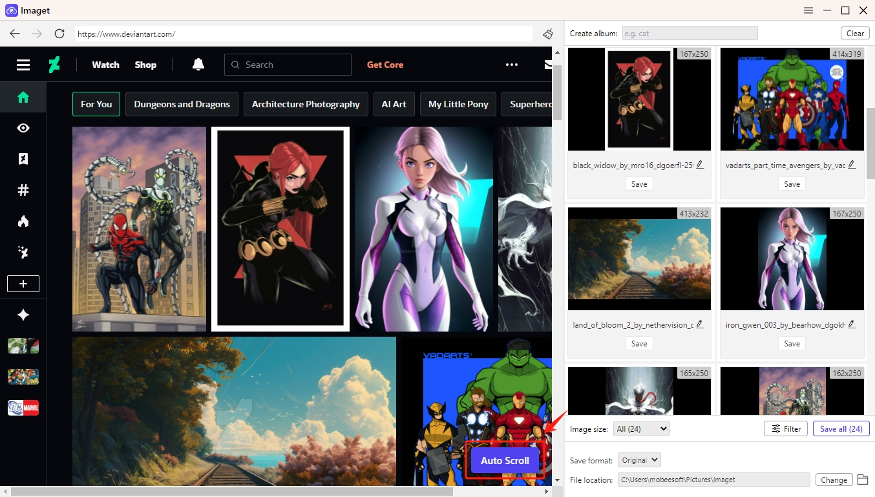Select the Home icon in sidebar
Viewport: 875px width, 497px height.
pyautogui.click(x=23, y=98)
